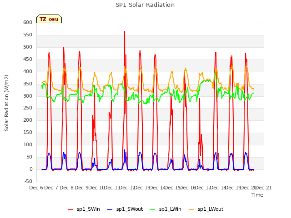291x218 pixels.
Task: Toggle the sp1_SWin legend label
Action: (88, 209)
